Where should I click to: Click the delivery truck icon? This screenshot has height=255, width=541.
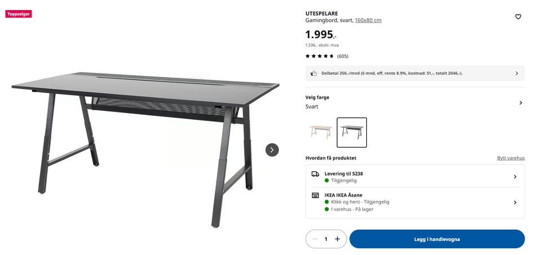click(316, 174)
